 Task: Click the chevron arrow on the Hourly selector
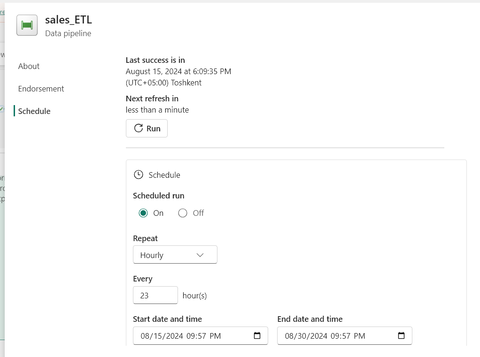[200, 254]
